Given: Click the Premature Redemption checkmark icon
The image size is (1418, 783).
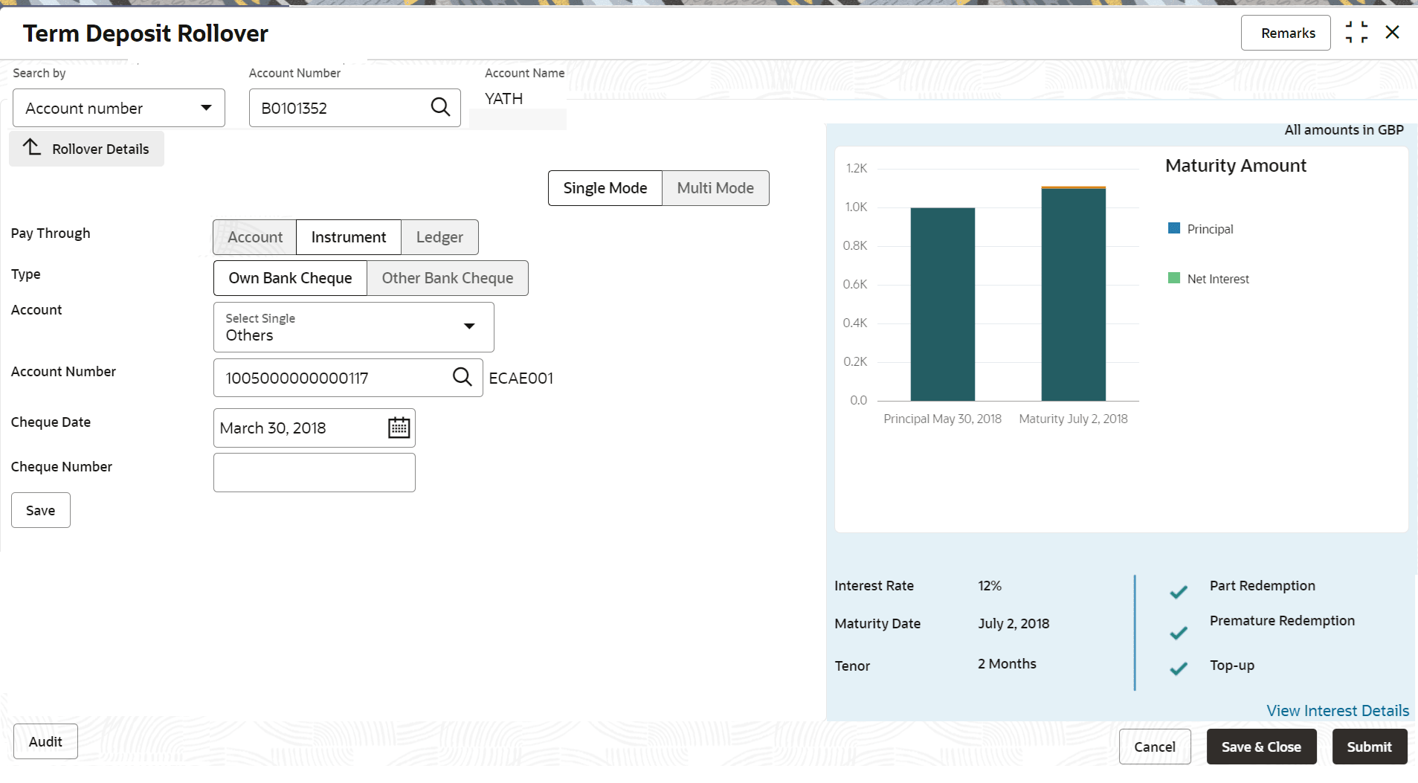Looking at the screenshot, I should [x=1178, y=633].
